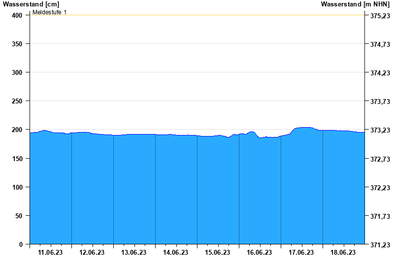Viewport: 394px width, 271px height.
Task: Choose the 17.06.23 date label
Action: [301, 253]
